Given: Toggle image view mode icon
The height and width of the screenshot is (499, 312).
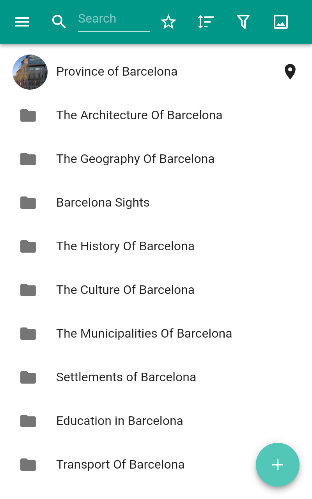Looking at the screenshot, I should tap(281, 22).
